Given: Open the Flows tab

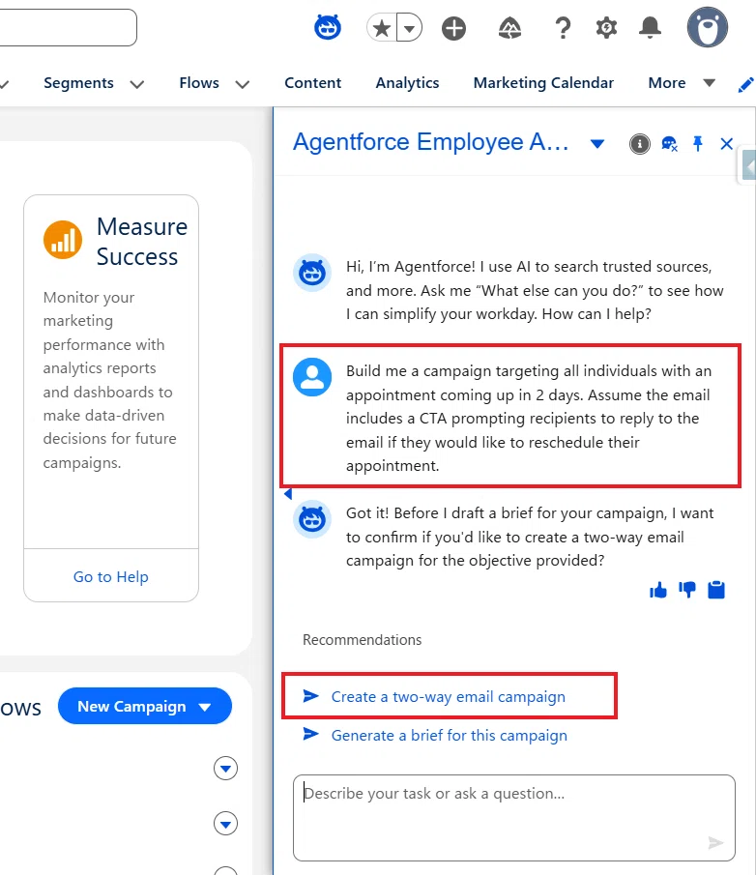Looking at the screenshot, I should point(199,82).
